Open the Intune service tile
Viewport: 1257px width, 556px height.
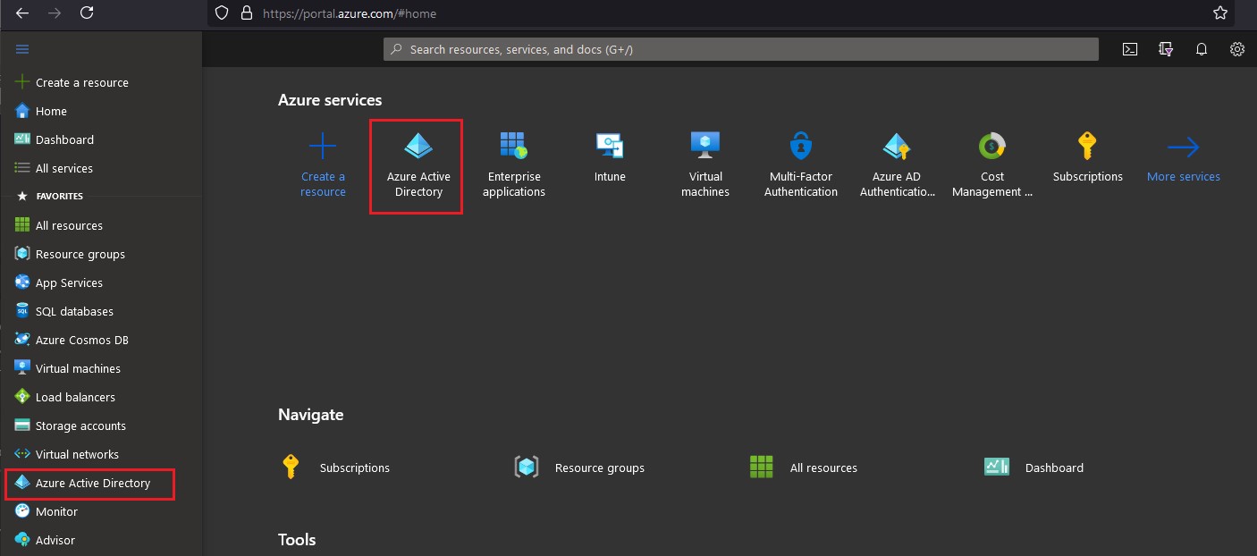click(x=610, y=159)
